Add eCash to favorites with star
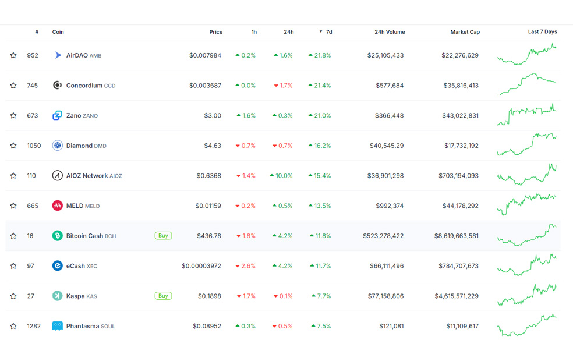The height and width of the screenshot is (340, 573). (x=13, y=265)
